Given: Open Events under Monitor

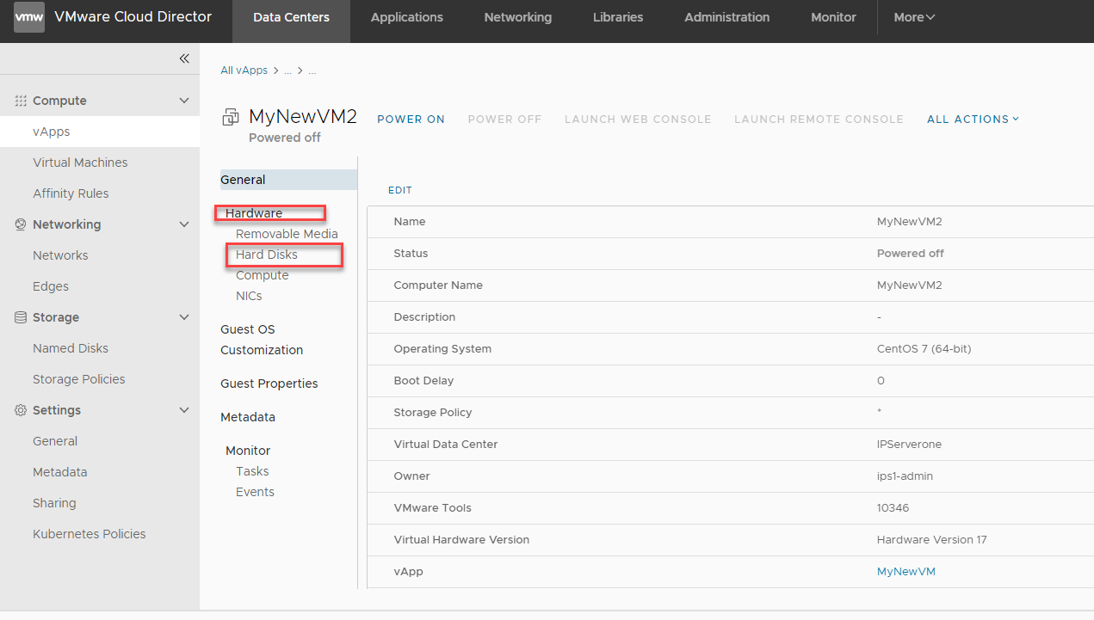Looking at the screenshot, I should coord(255,492).
